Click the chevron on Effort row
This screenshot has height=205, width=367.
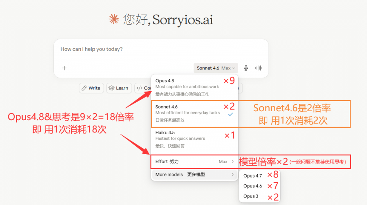tap(232, 161)
